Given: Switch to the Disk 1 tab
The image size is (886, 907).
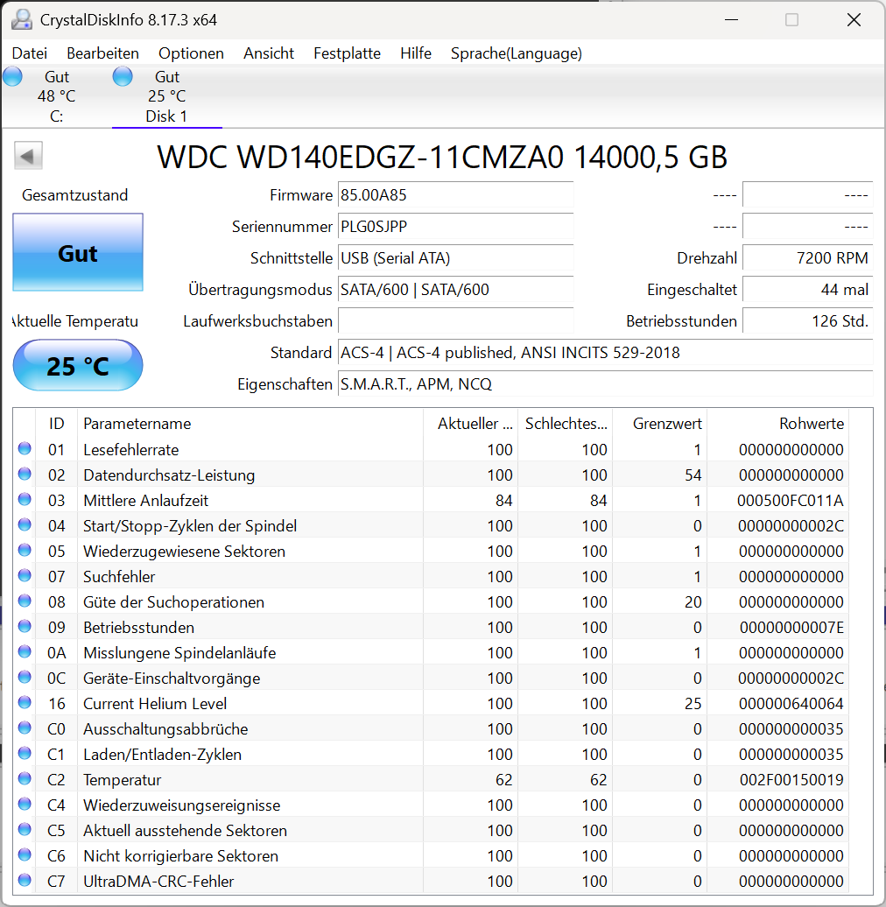Looking at the screenshot, I should pos(166,96).
